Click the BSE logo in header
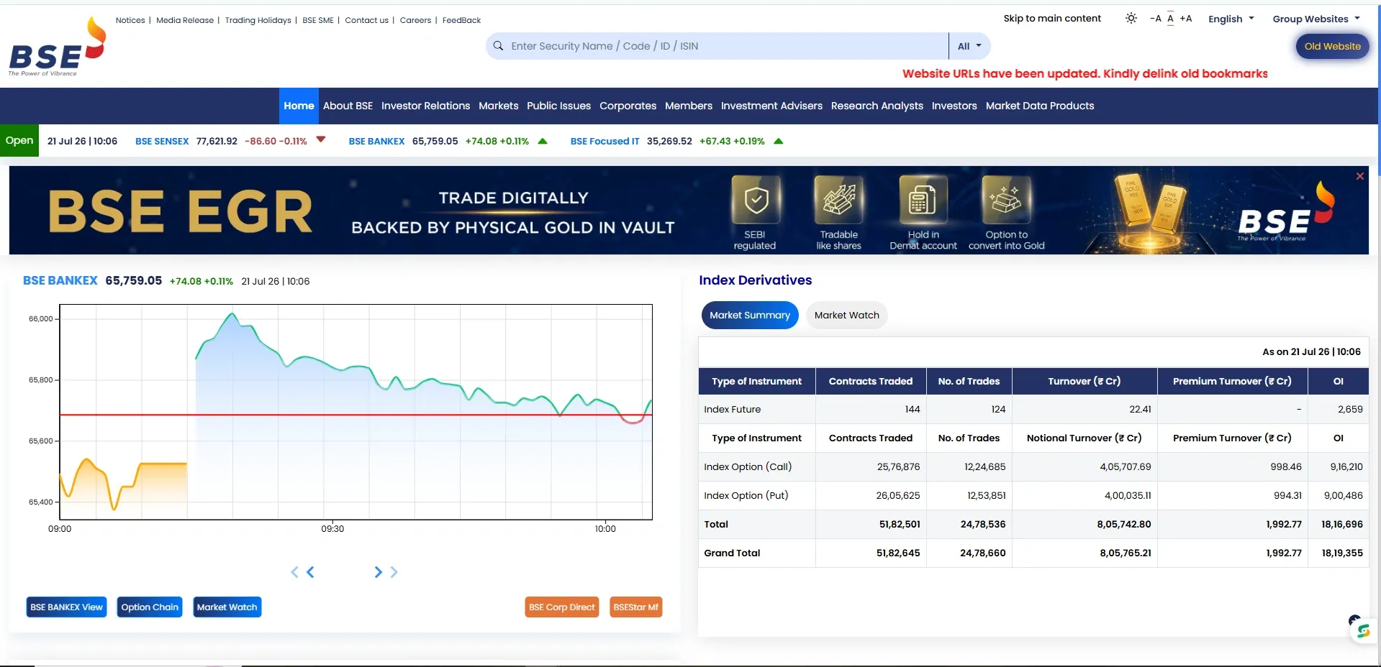This screenshot has height=667, width=1381. (57, 47)
